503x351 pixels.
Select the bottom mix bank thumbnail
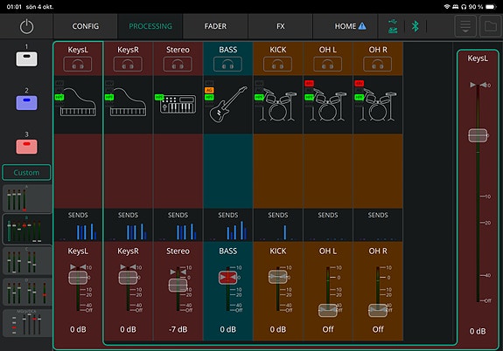(27, 323)
